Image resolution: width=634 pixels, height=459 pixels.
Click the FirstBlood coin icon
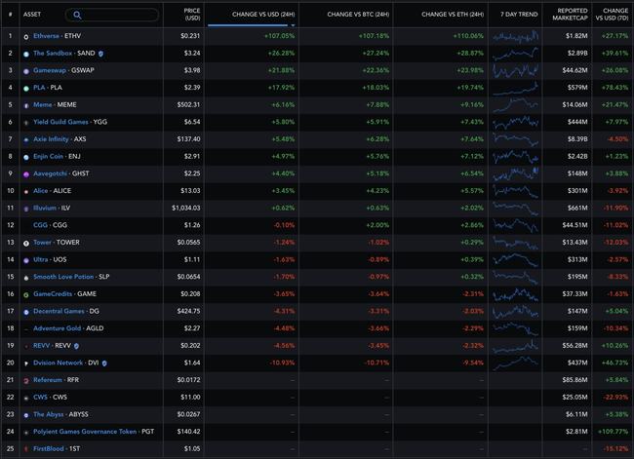click(26, 449)
